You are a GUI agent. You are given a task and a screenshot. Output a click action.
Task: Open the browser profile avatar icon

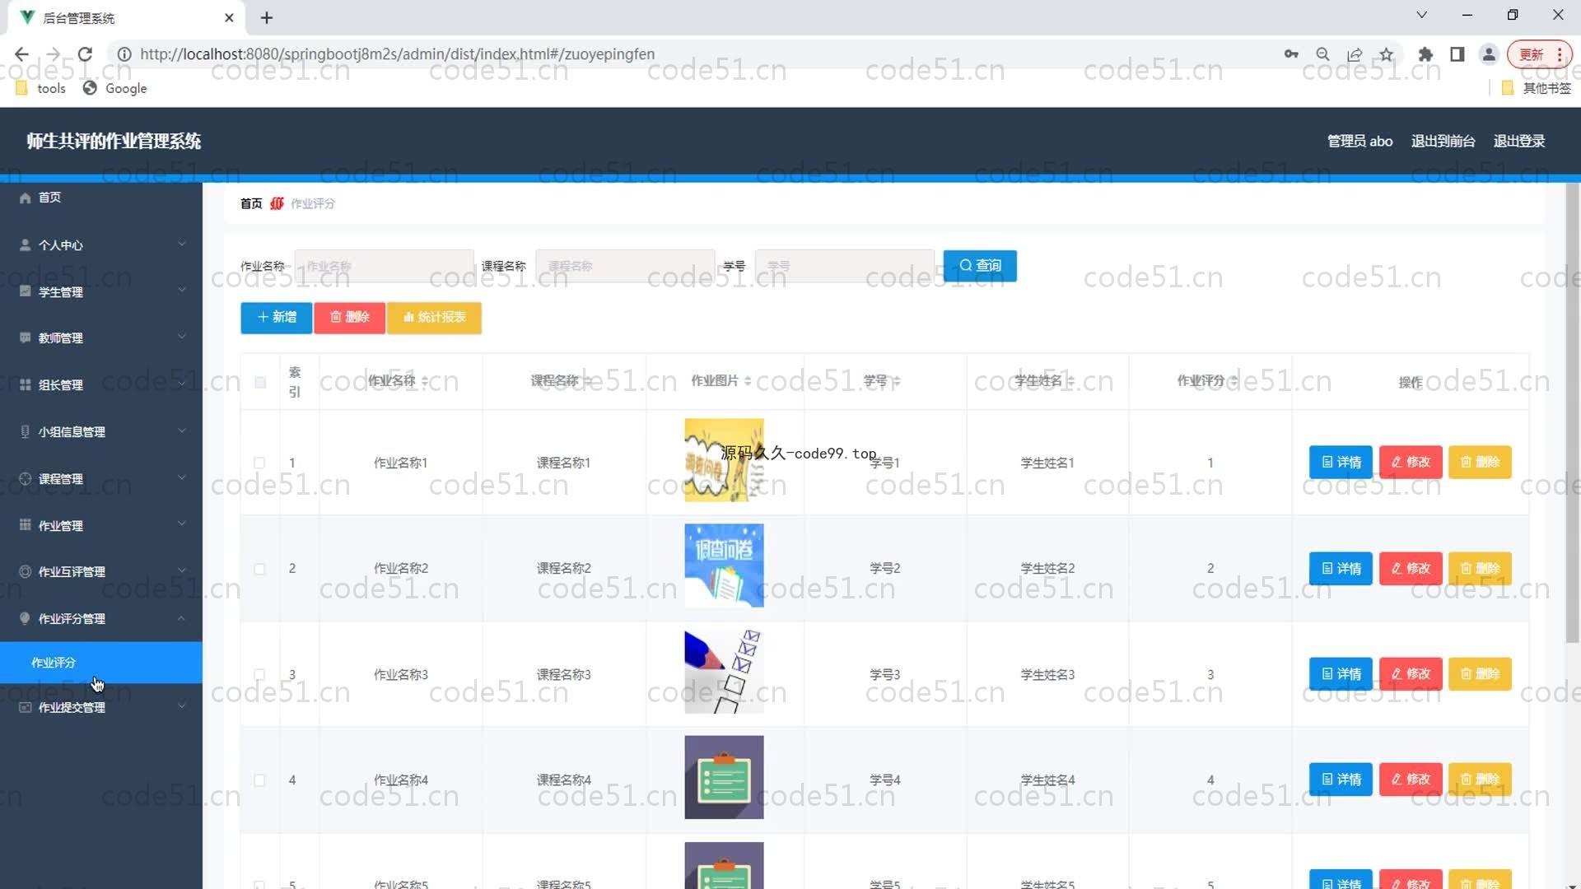point(1489,54)
